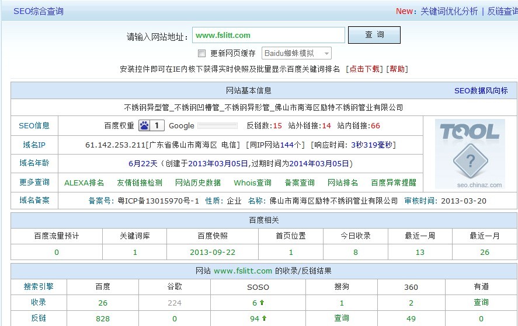
Task: Click the 粤ICP备13015970号-1 record number
Action: click(158, 201)
